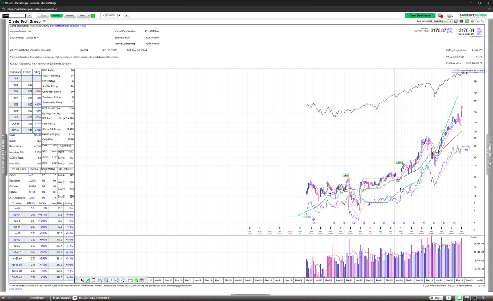Screen dimensions: 493x301
Task: Click the RS Rating 98 label on chart
Action: (x=465, y=148)
